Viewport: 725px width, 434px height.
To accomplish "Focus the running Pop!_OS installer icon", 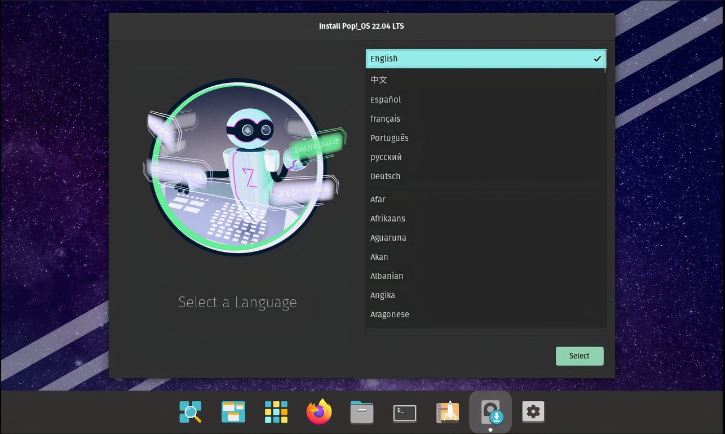I will 490,412.
